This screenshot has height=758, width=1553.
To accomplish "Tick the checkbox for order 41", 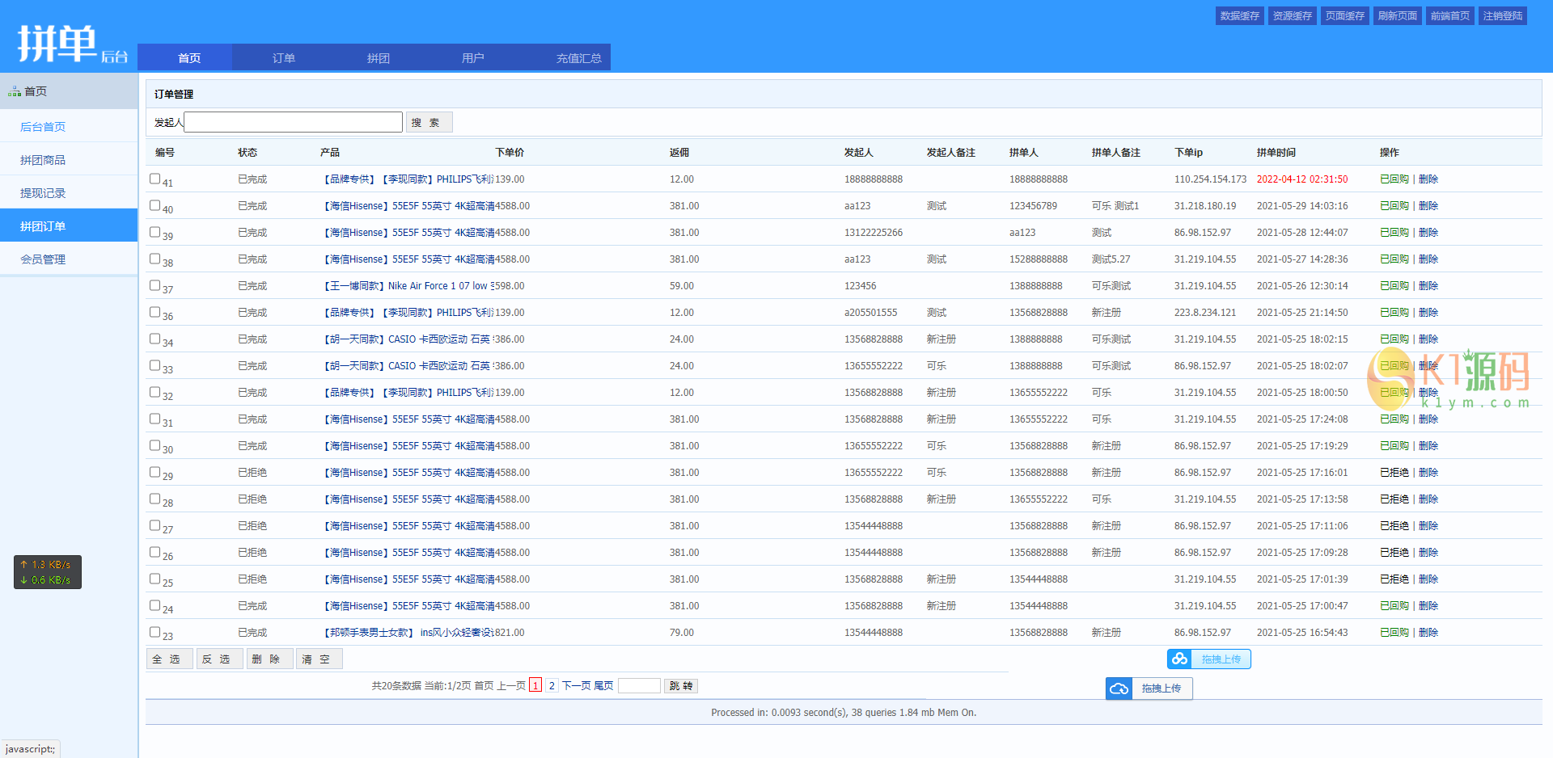I will [x=154, y=179].
